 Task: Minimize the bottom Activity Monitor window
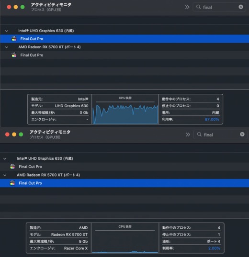[x=14, y=134]
